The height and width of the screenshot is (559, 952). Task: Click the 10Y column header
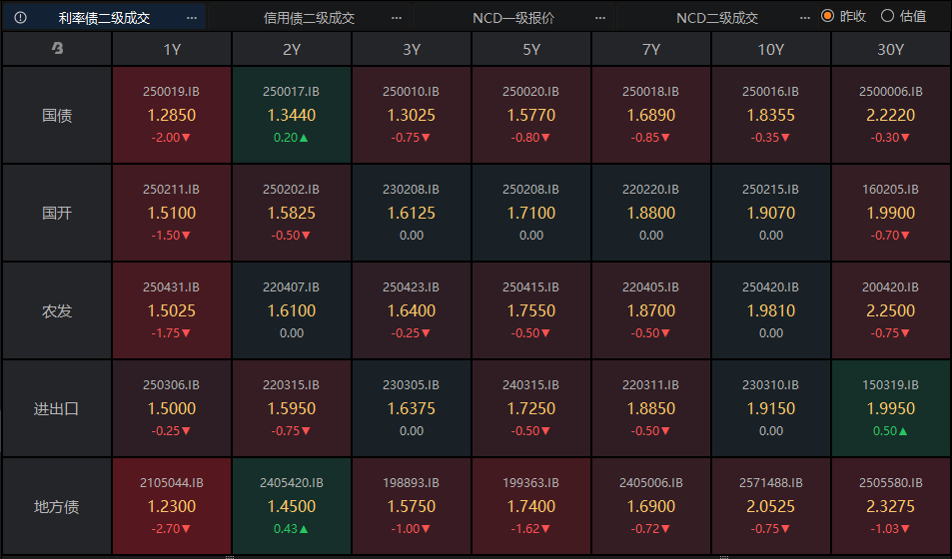pyautogui.click(x=770, y=49)
